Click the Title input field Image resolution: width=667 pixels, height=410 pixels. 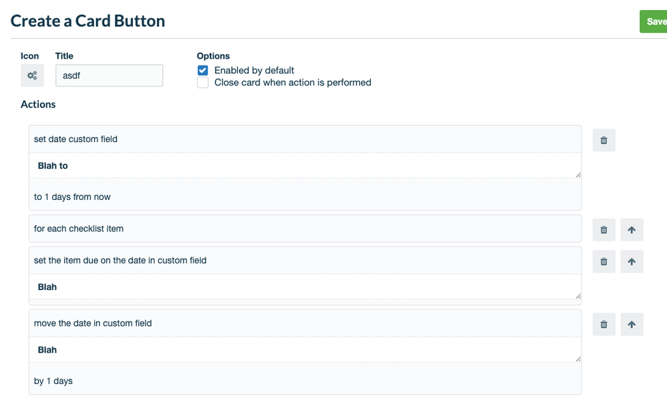(x=109, y=75)
